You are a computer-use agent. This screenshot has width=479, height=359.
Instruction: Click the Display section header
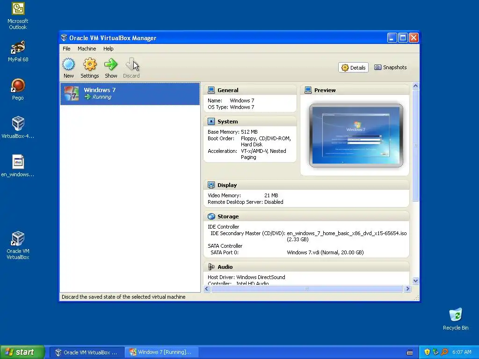click(x=306, y=185)
